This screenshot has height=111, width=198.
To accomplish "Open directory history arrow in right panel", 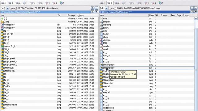I will coord(196,12).
